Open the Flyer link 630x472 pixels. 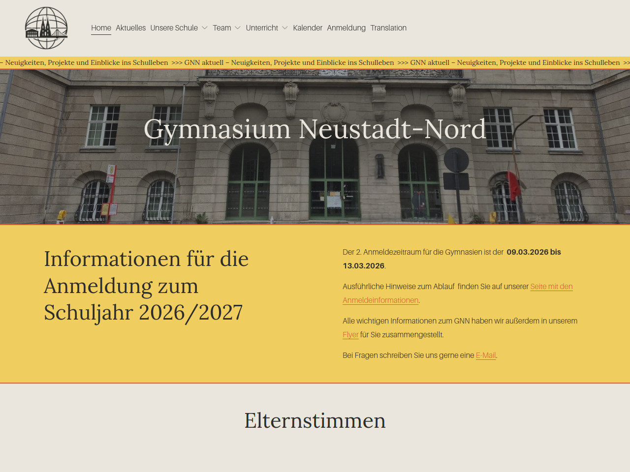pos(350,335)
